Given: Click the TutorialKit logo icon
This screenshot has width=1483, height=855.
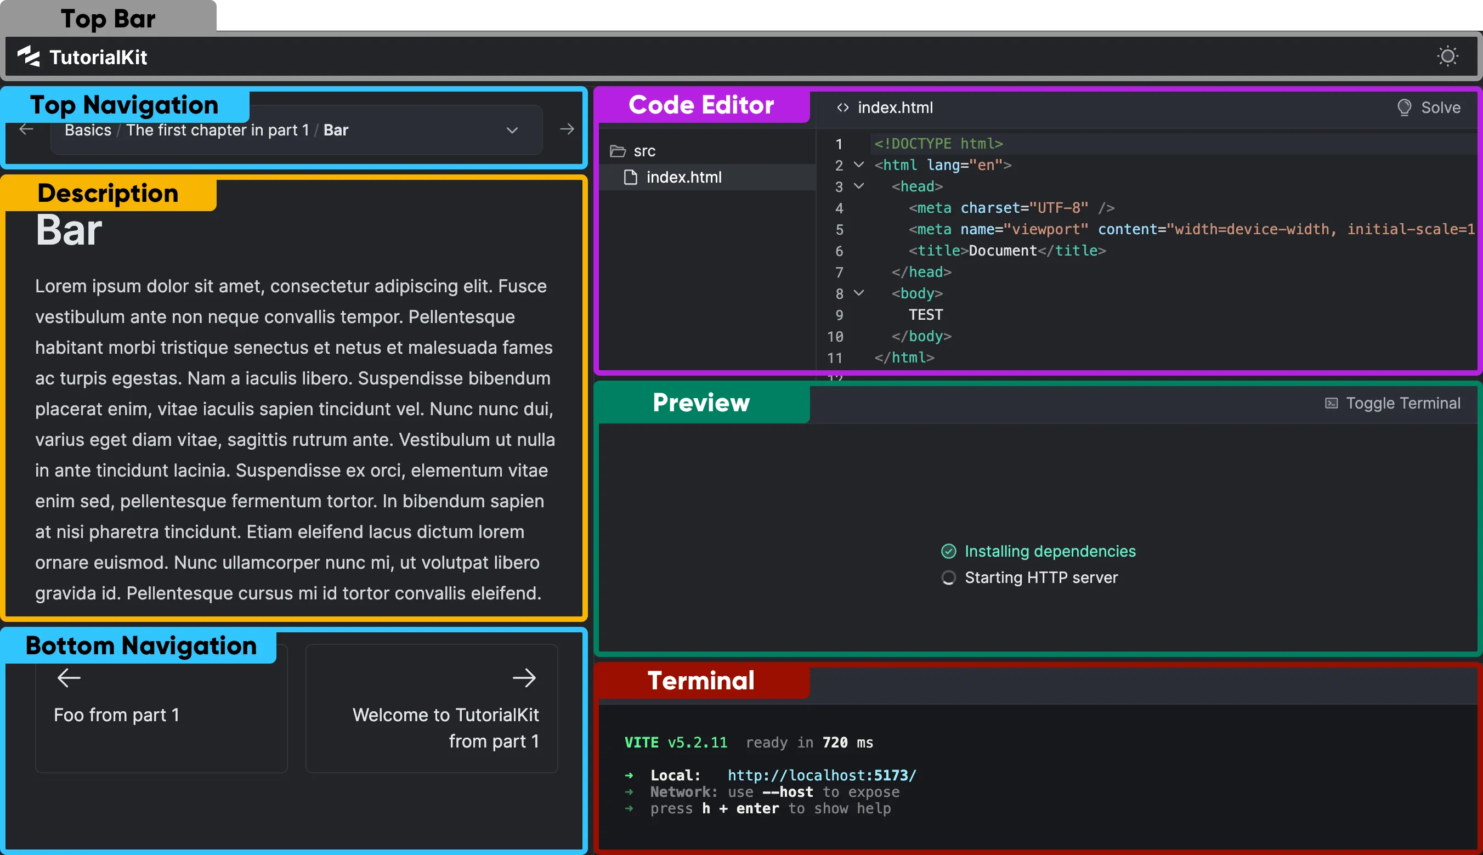Looking at the screenshot, I should tap(28, 56).
